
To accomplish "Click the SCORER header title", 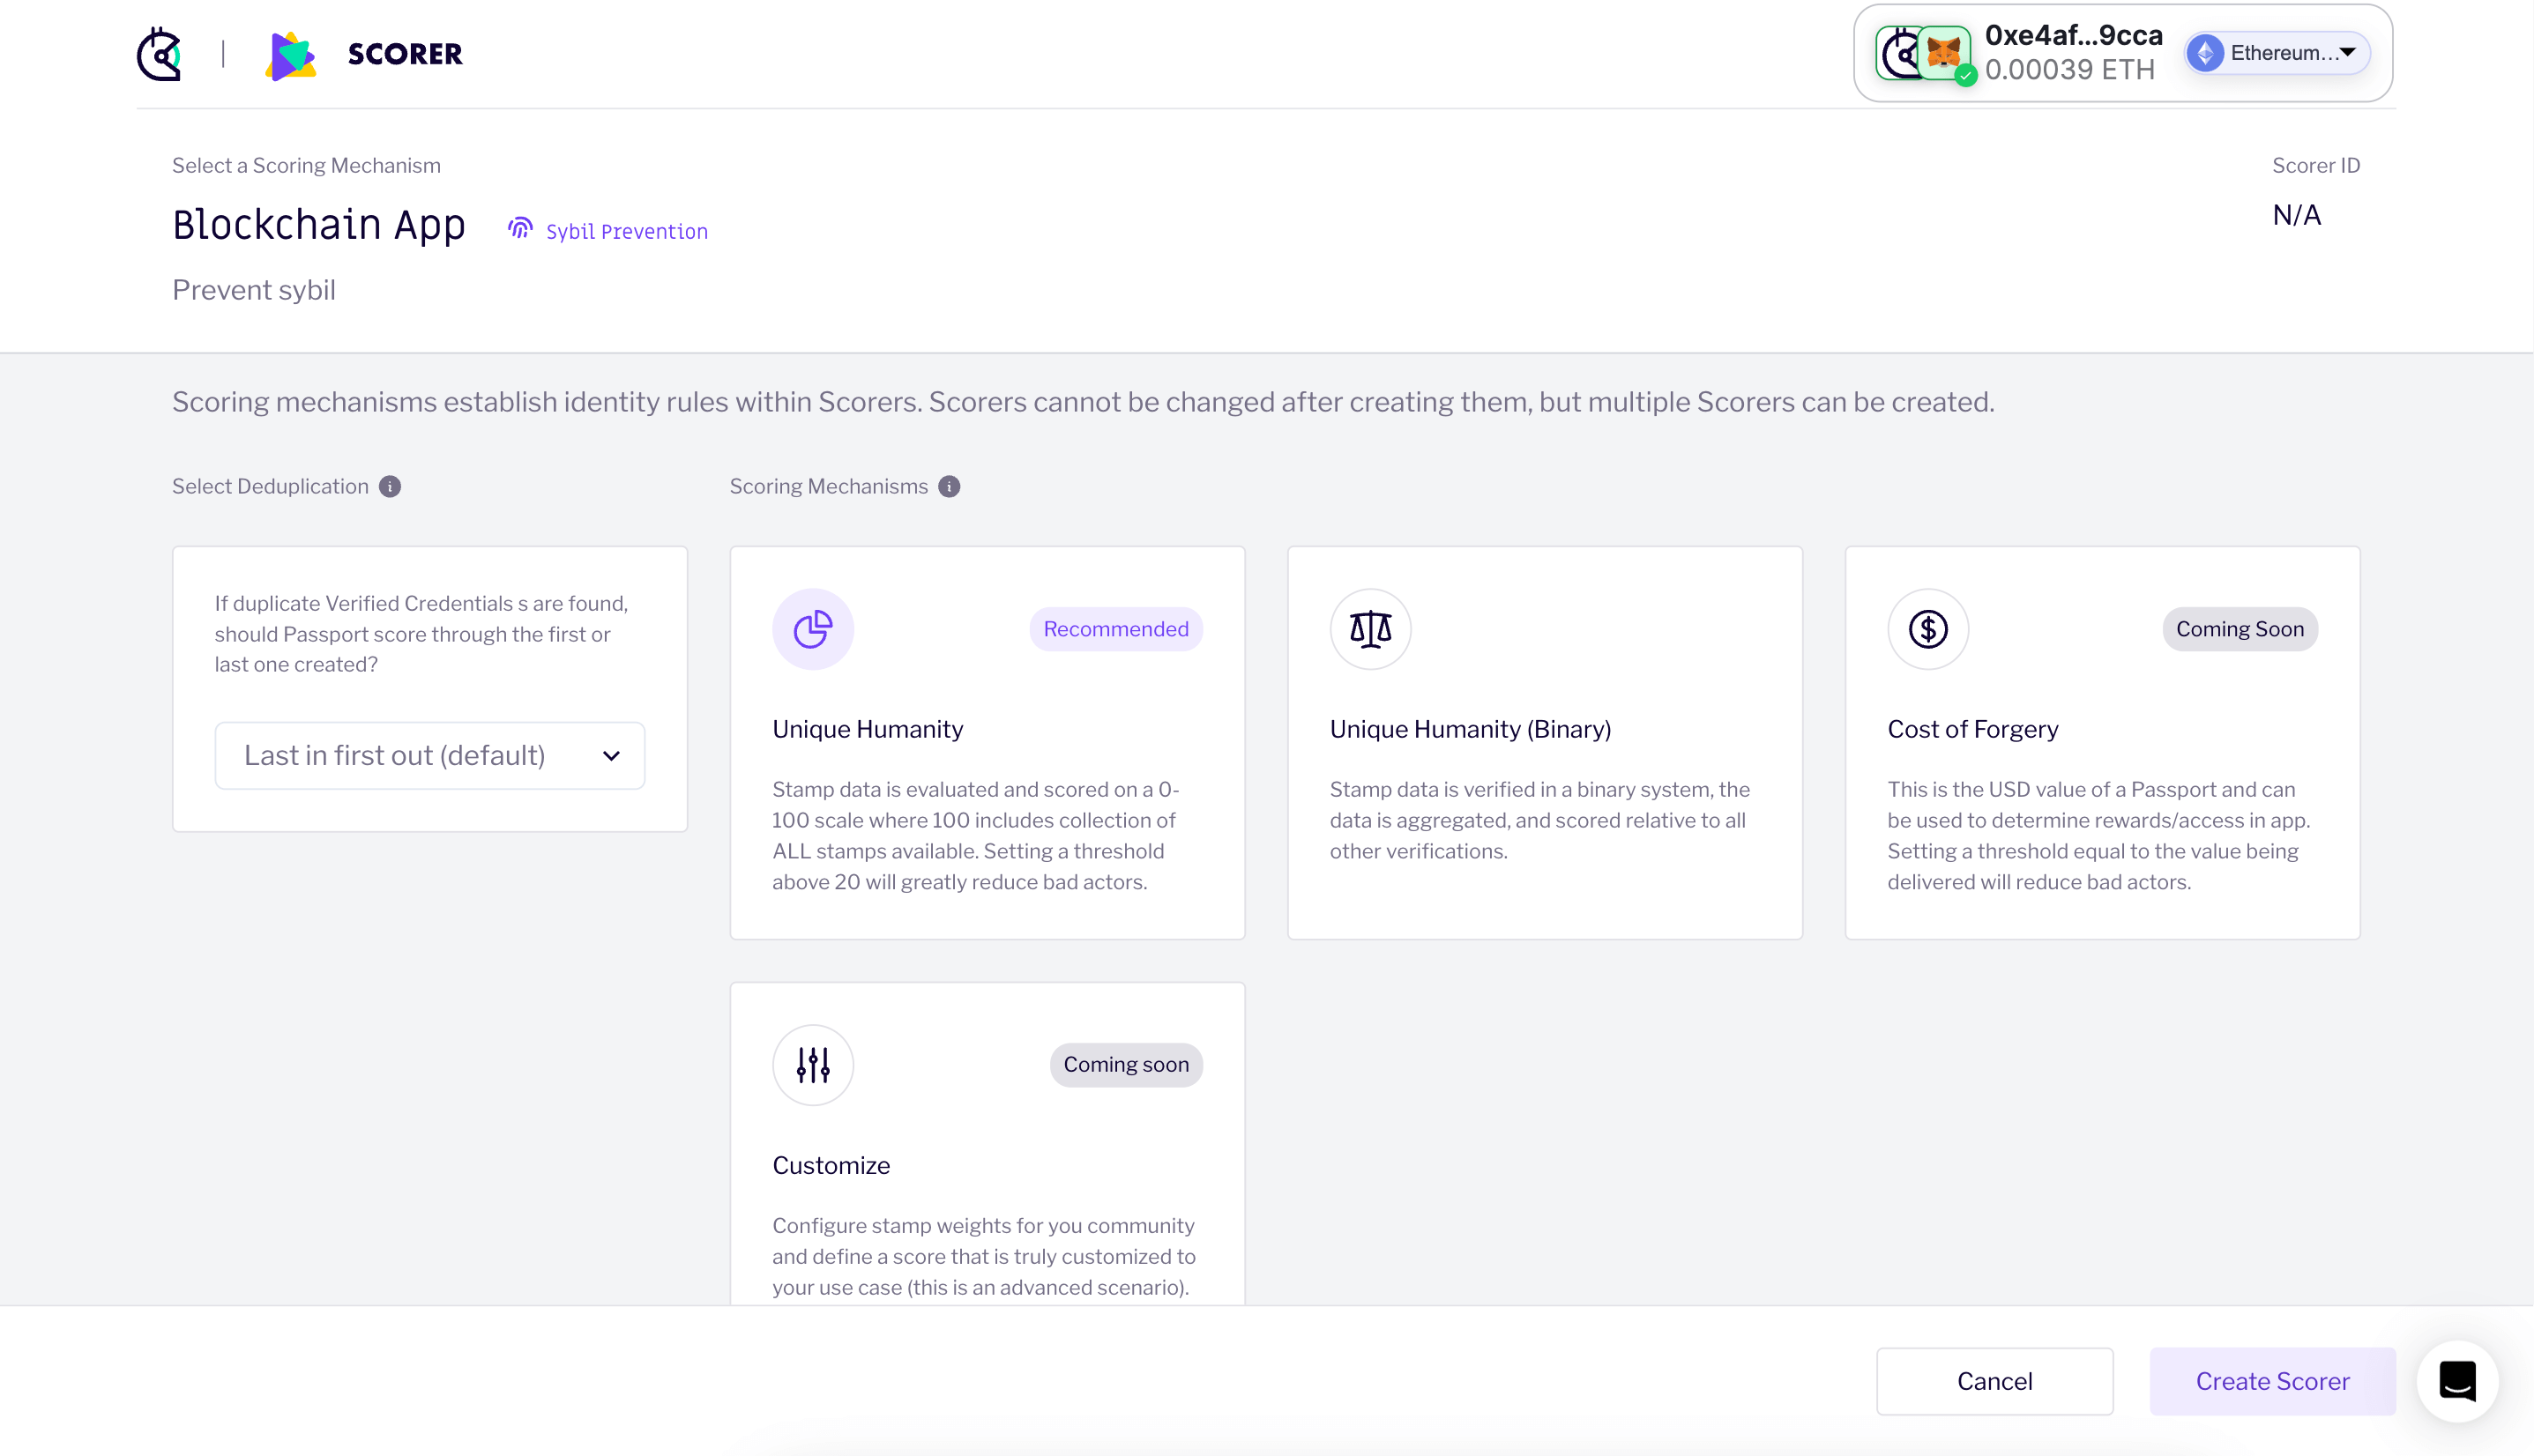I will [x=406, y=54].
